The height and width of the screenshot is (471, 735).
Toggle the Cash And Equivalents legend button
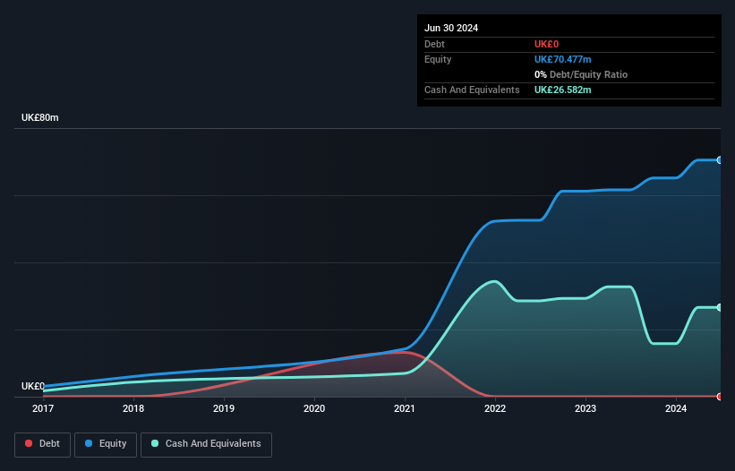click(206, 444)
